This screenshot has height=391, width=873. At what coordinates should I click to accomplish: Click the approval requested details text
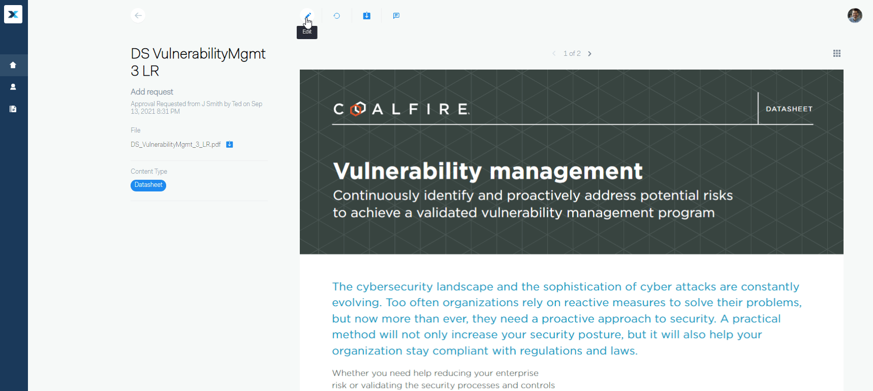197,108
